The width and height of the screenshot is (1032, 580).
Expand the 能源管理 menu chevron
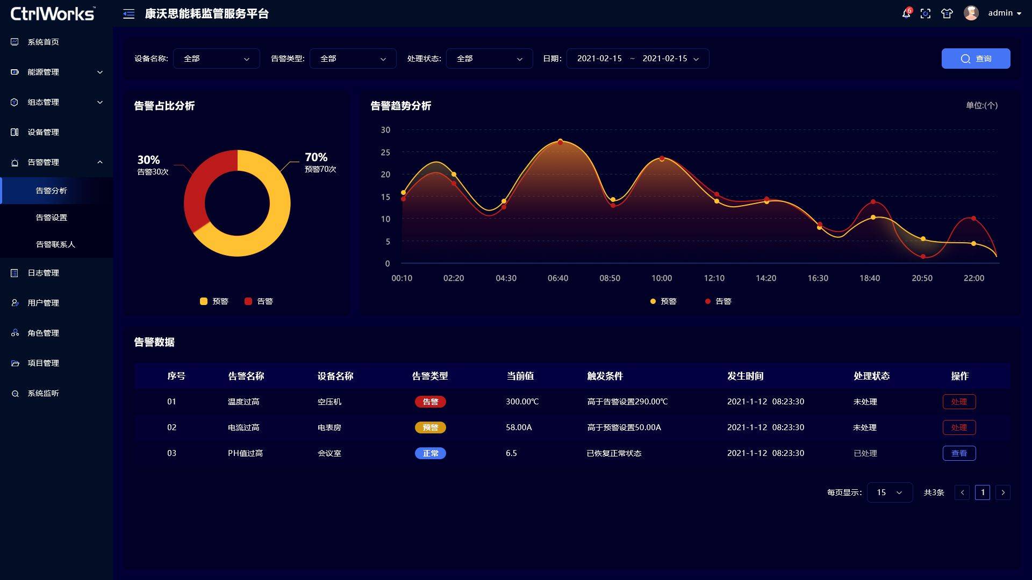(100, 72)
